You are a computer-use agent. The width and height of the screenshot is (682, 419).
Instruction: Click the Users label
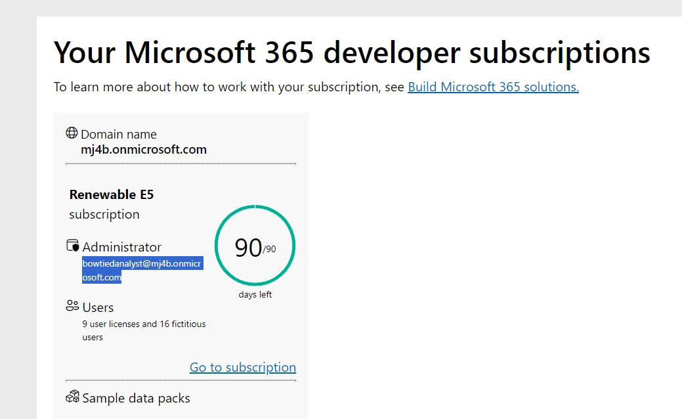(98, 307)
